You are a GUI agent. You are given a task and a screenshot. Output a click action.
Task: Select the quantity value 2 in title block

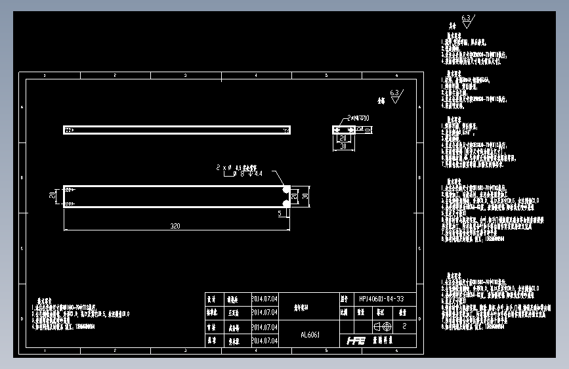pos(404,326)
